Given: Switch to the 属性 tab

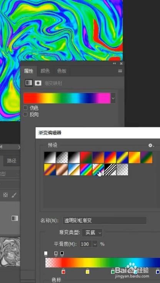Looking at the screenshot, I should (x=28, y=71).
